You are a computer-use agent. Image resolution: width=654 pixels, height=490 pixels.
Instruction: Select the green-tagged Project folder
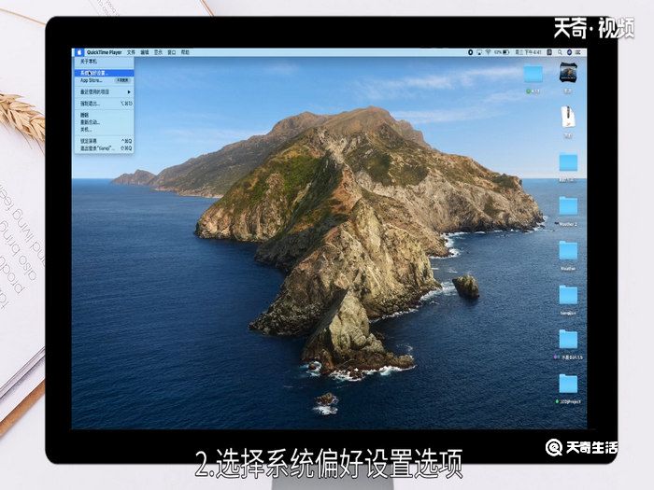coord(568,384)
